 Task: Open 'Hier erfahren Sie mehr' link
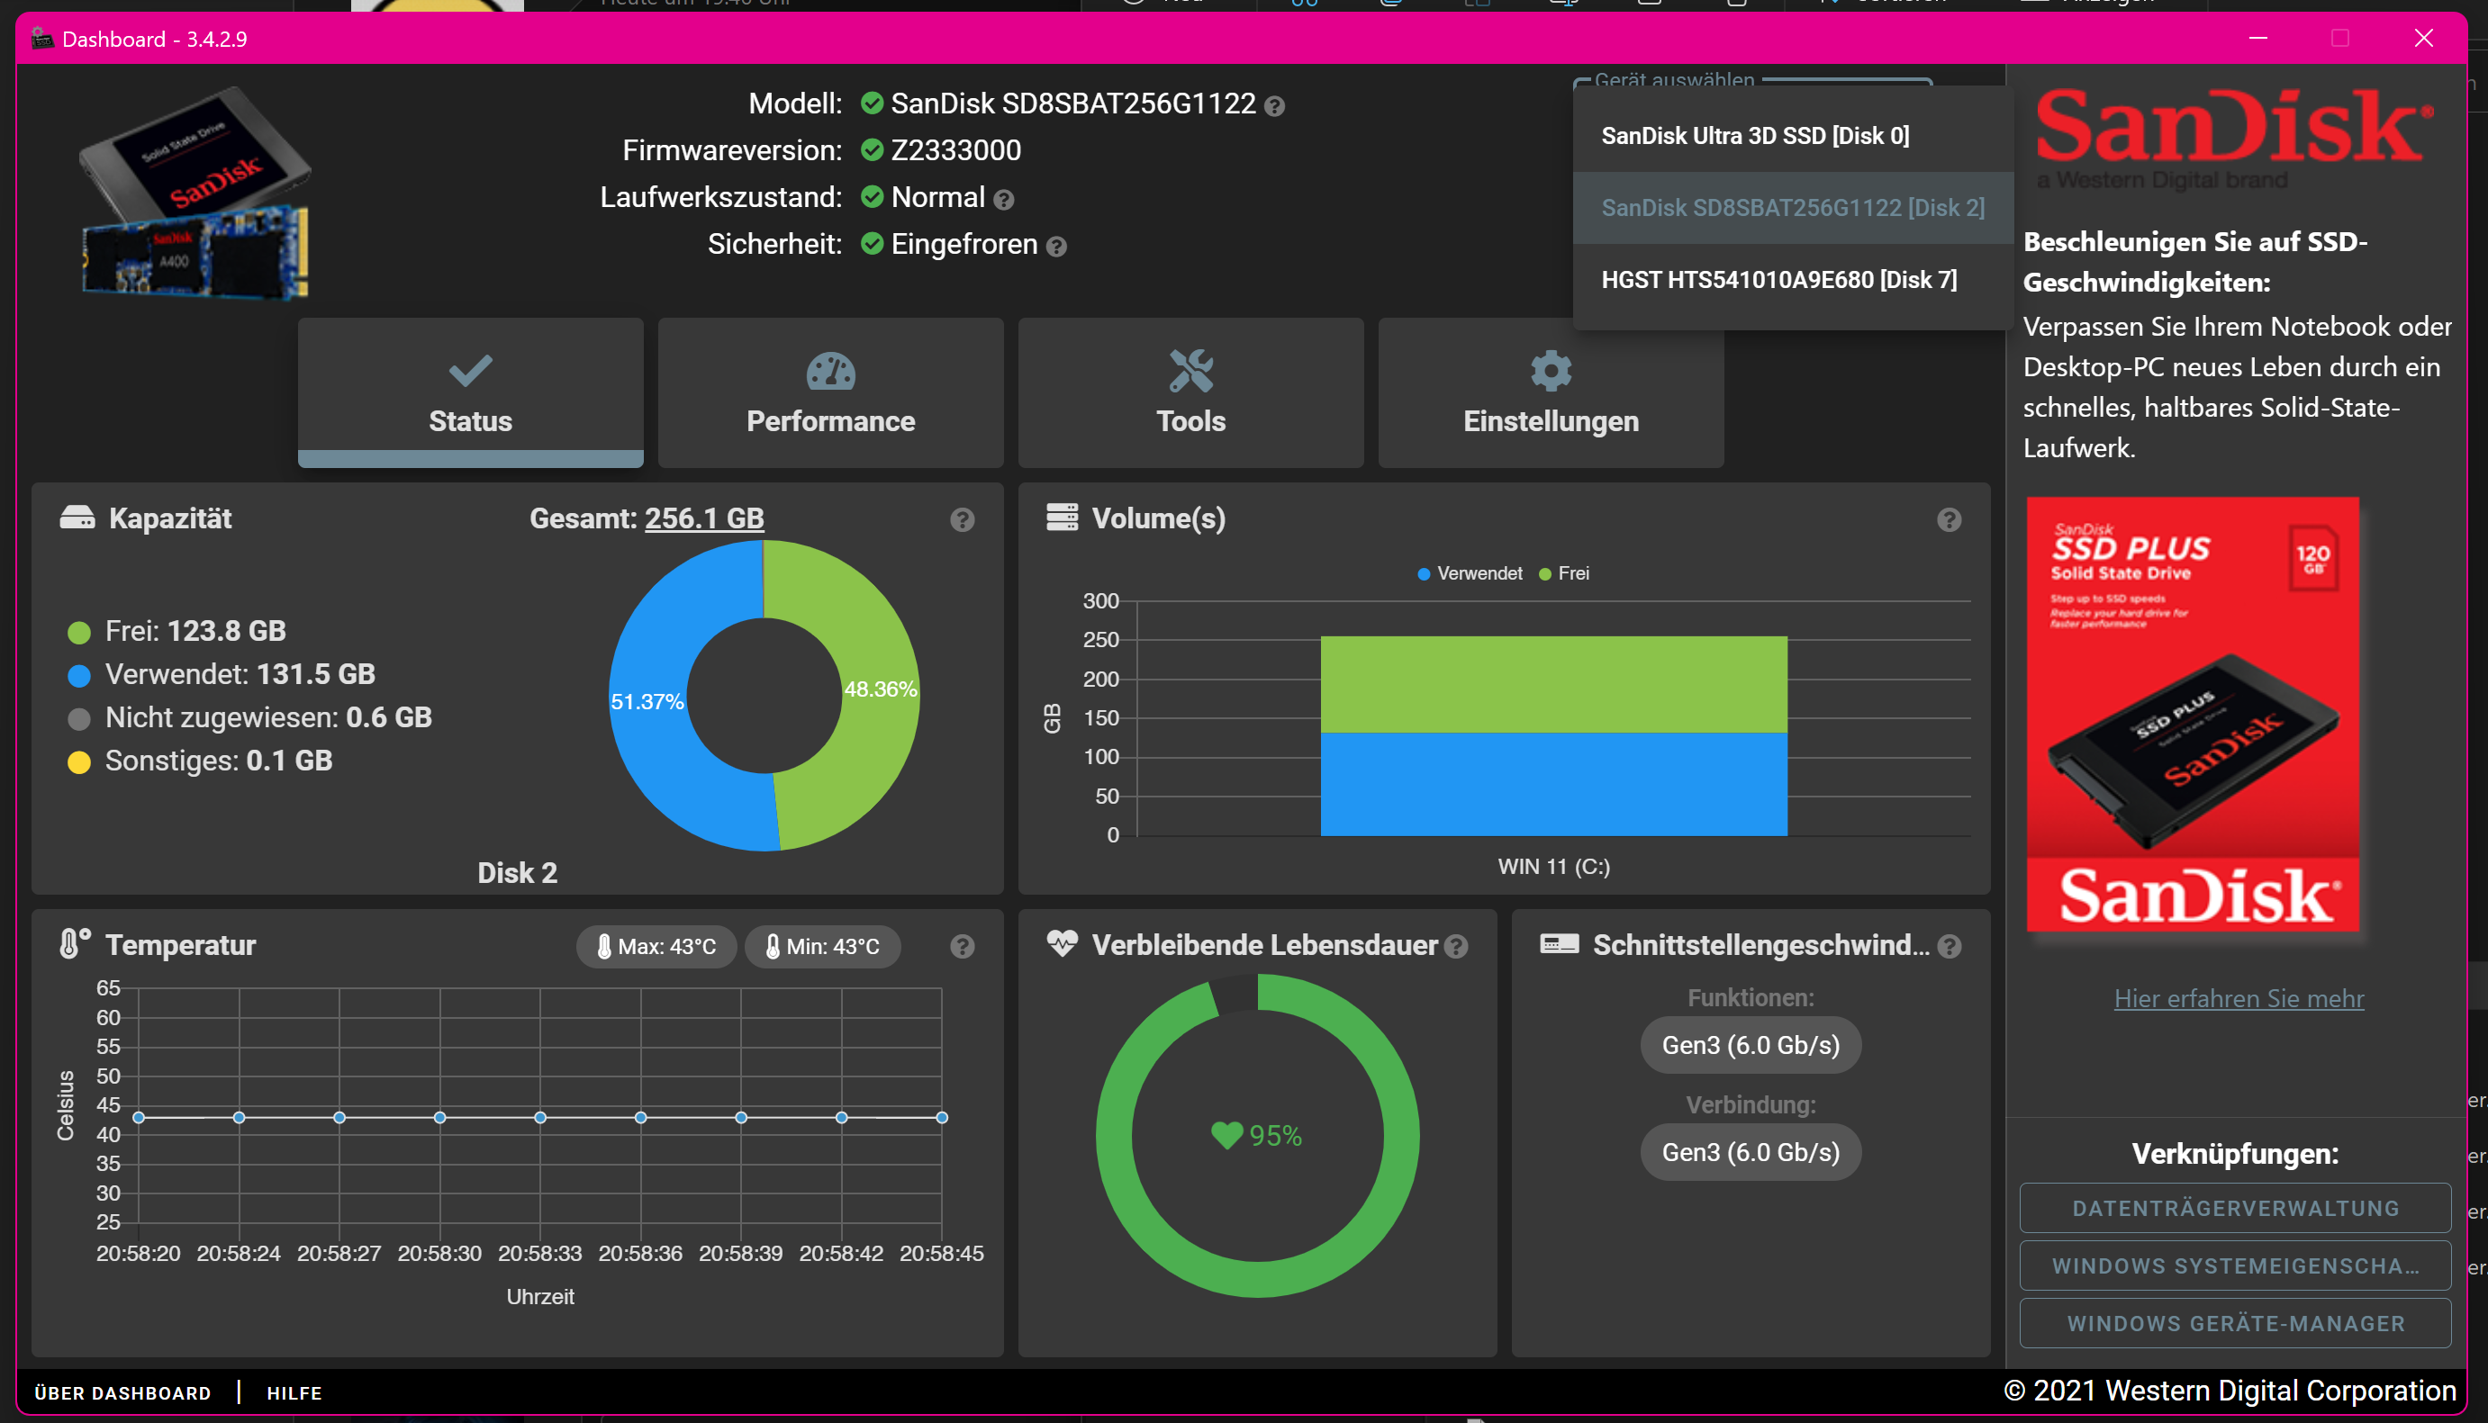[2239, 998]
